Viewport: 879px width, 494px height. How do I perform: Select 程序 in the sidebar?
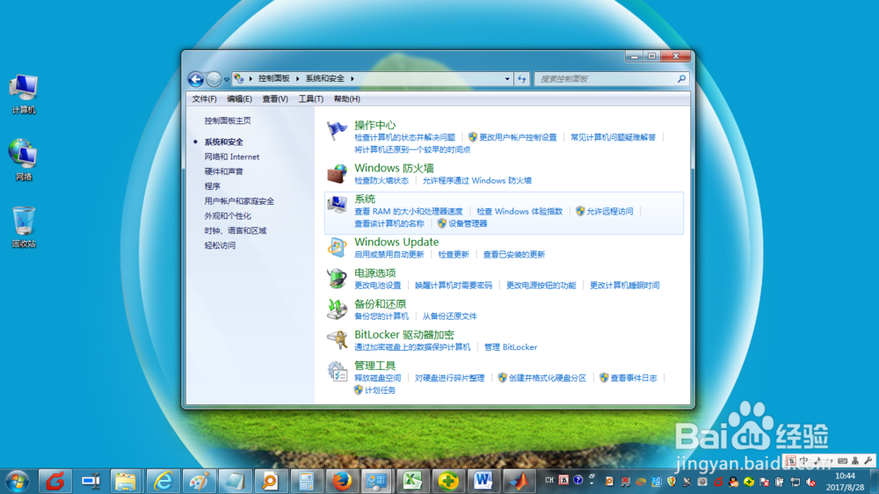(212, 186)
